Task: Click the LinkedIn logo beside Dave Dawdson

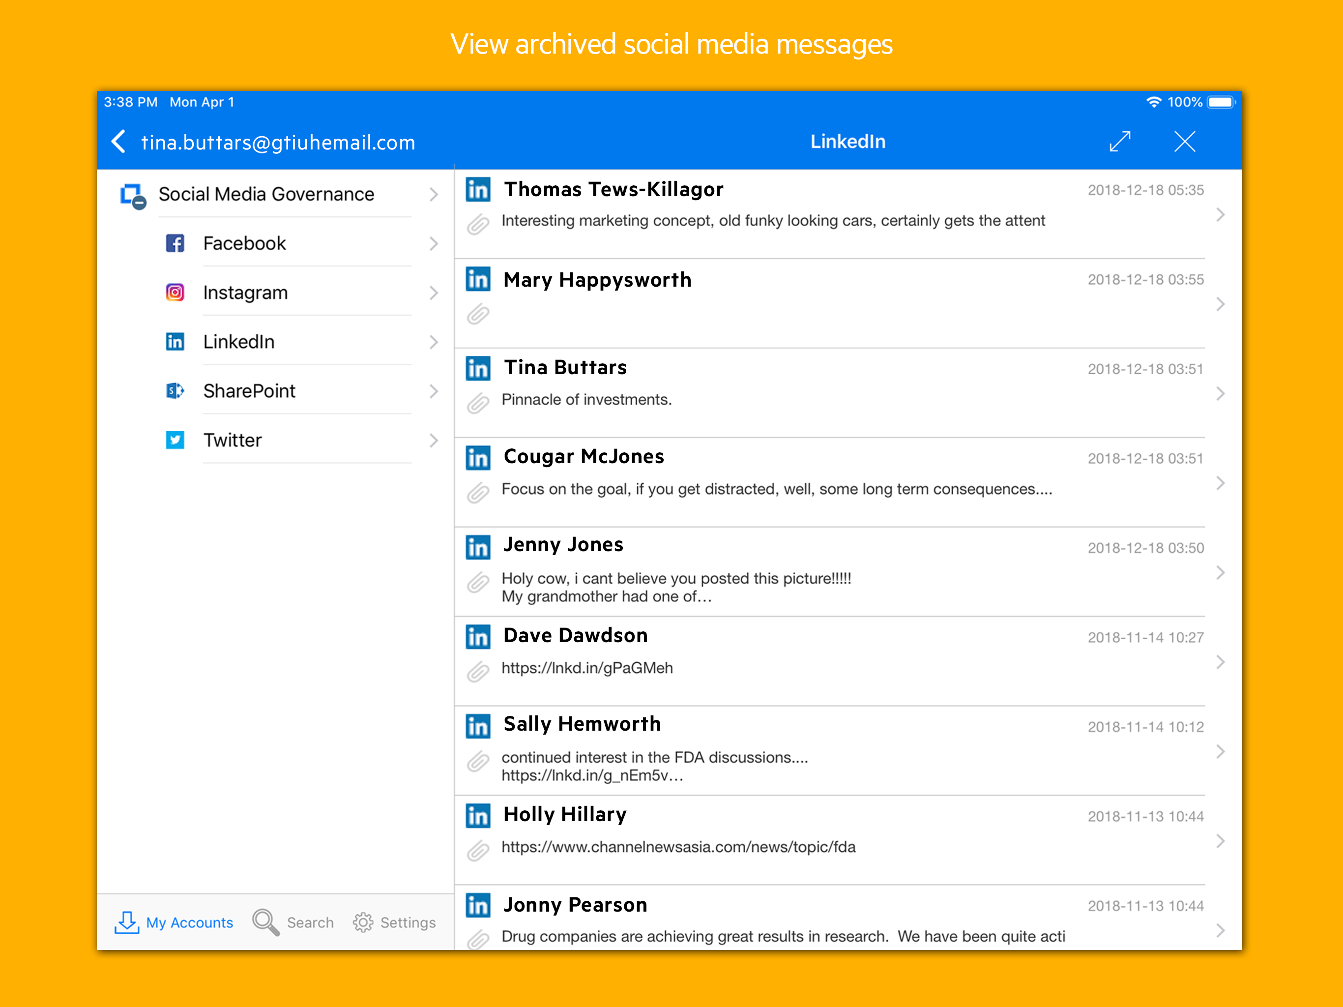Action: pyautogui.click(x=478, y=636)
